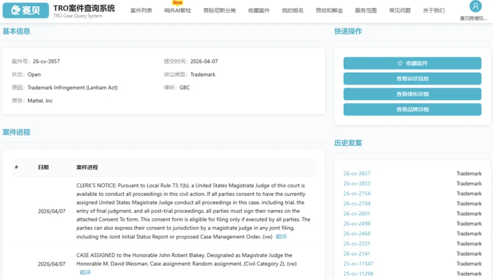Open 哨兵AI智检 menu item
This screenshot has height=279, width=493.
coord(178,11)
